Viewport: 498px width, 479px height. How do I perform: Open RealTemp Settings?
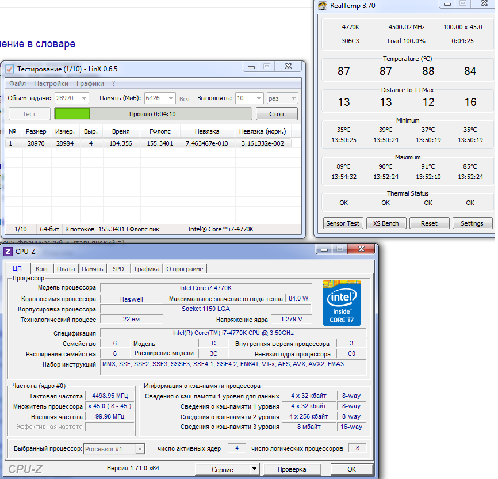coord(472,223)
